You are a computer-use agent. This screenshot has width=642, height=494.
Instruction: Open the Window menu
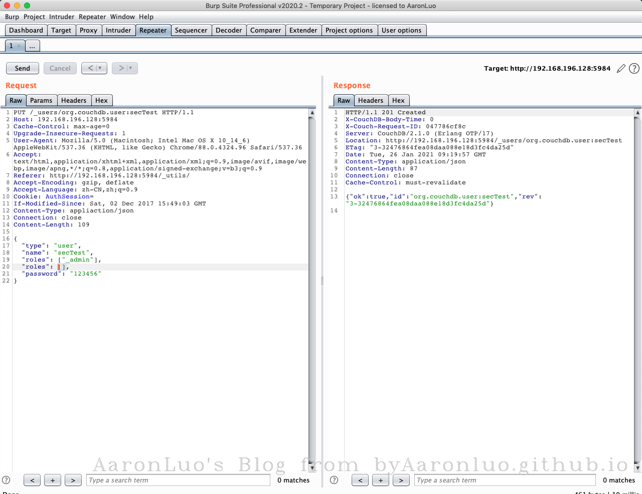123,17
